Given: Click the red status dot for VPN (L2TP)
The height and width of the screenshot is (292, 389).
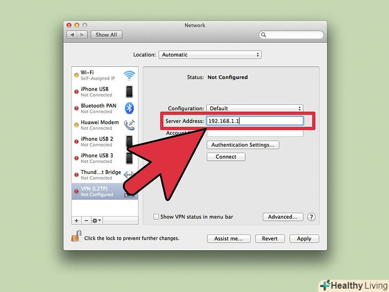Looking at the screenshot, I should (76, 191).
